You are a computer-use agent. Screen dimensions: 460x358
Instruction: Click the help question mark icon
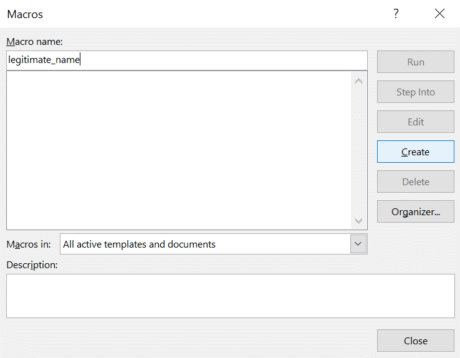pyautogui.click(x=396, y=14)
